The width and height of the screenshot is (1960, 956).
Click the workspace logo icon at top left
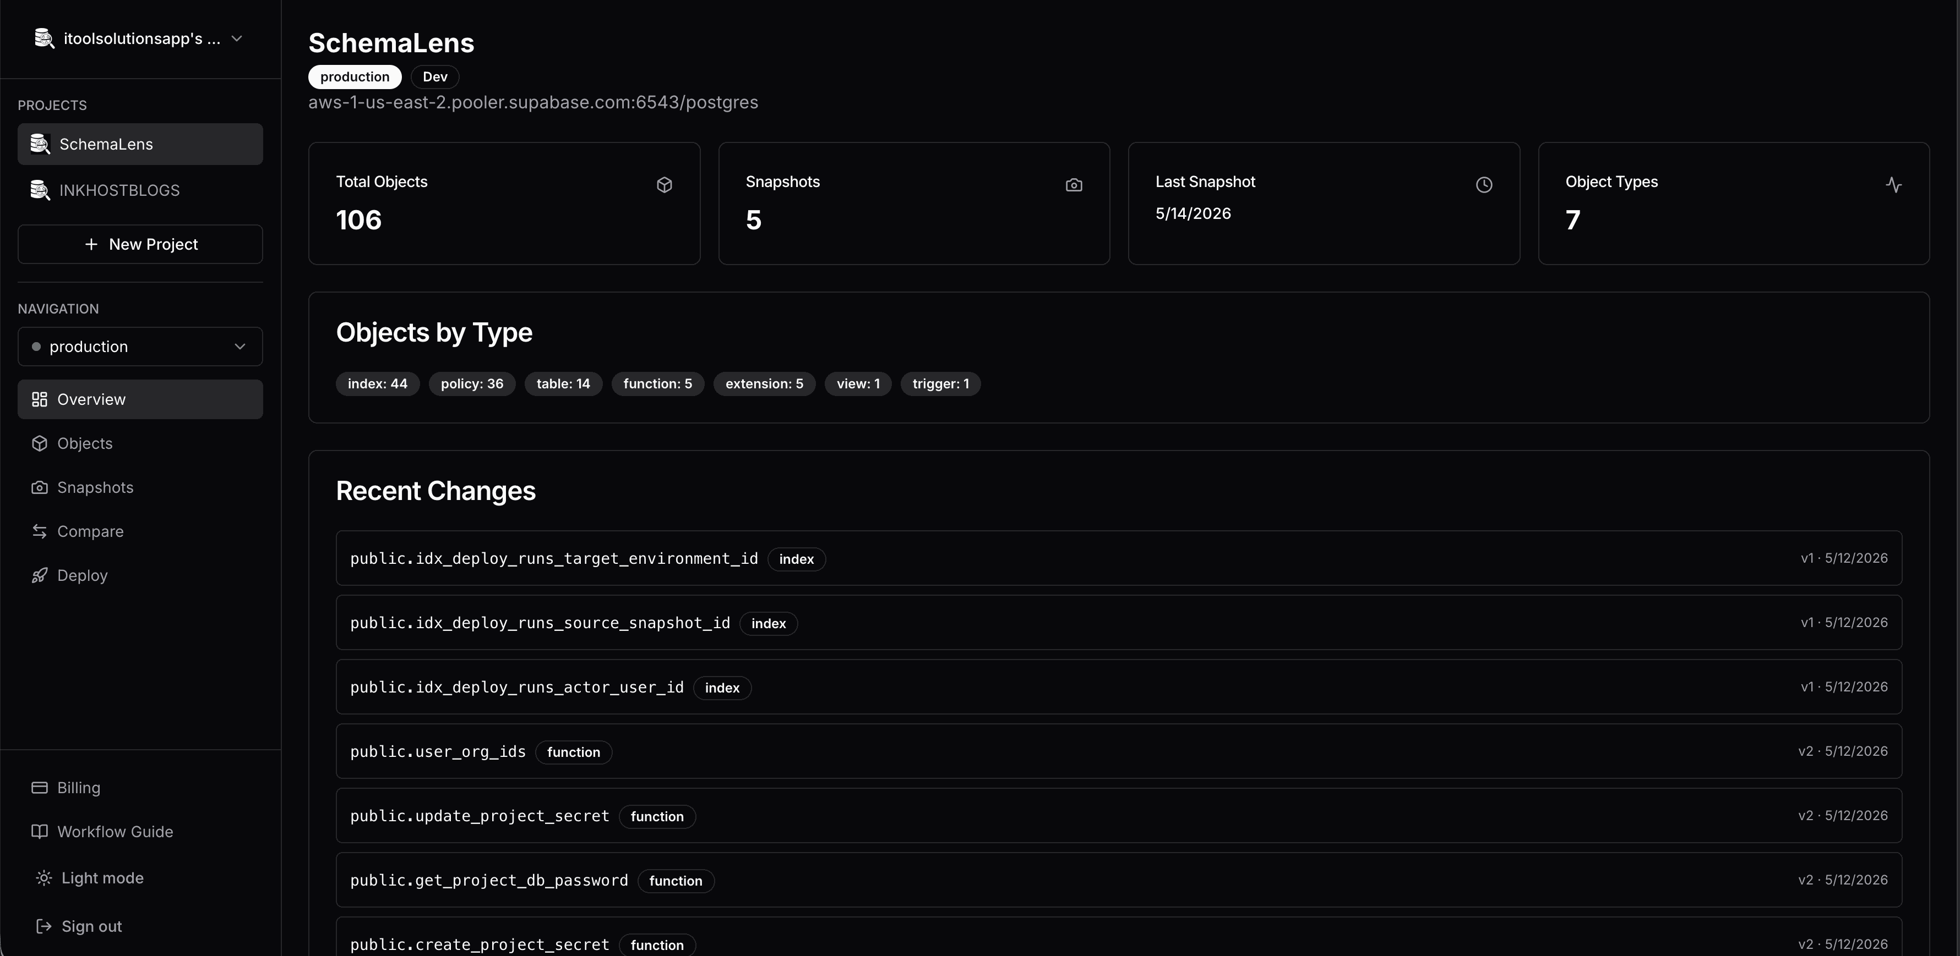pyautogui.click(x=44, y=38)
